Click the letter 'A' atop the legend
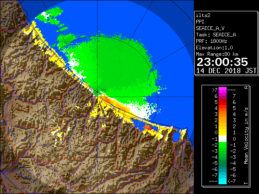This screenshot has width=259, height=194. (246, 88)
